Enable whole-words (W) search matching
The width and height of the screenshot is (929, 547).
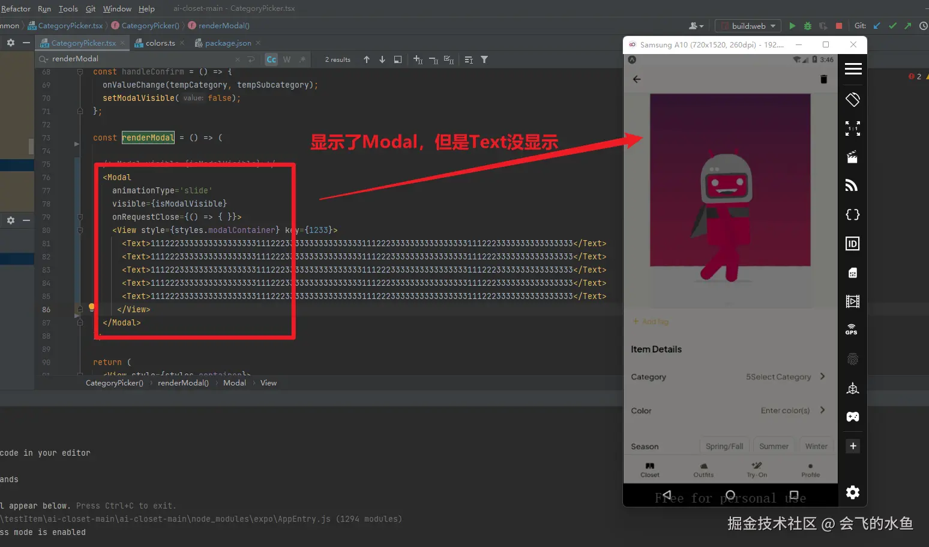(x=287, y=59)
